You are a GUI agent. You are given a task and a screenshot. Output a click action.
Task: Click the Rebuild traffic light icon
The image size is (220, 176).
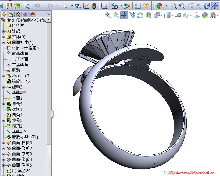[94, 6]
